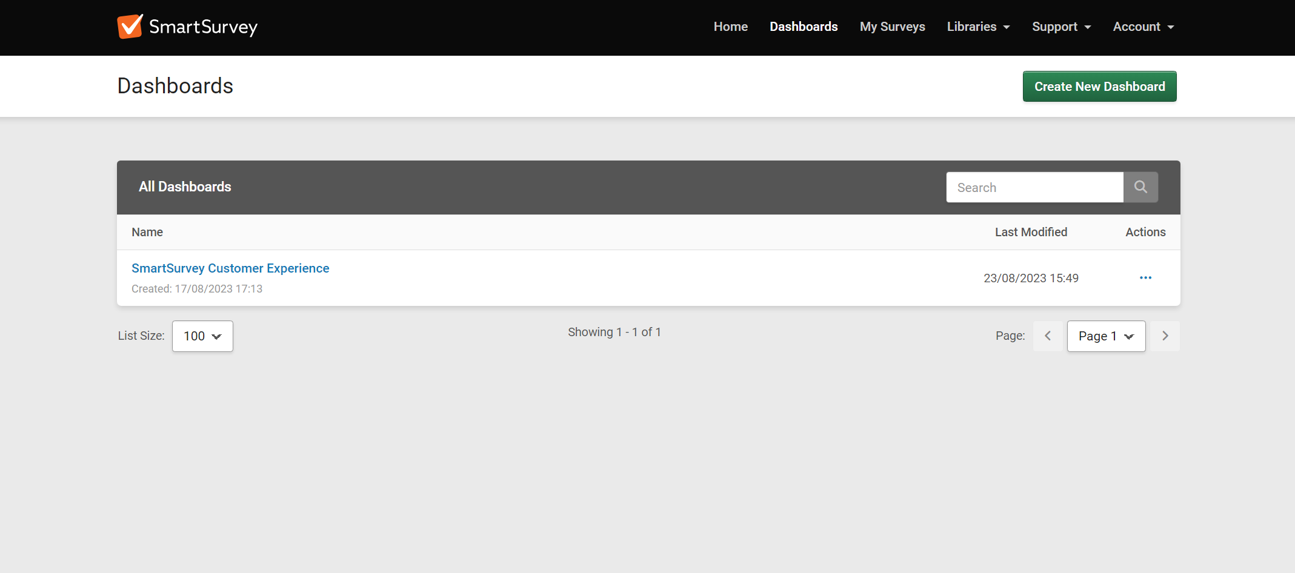1295x573 pixels.
Task: Click the Actions column header
Action: [x=1145, y=232]
